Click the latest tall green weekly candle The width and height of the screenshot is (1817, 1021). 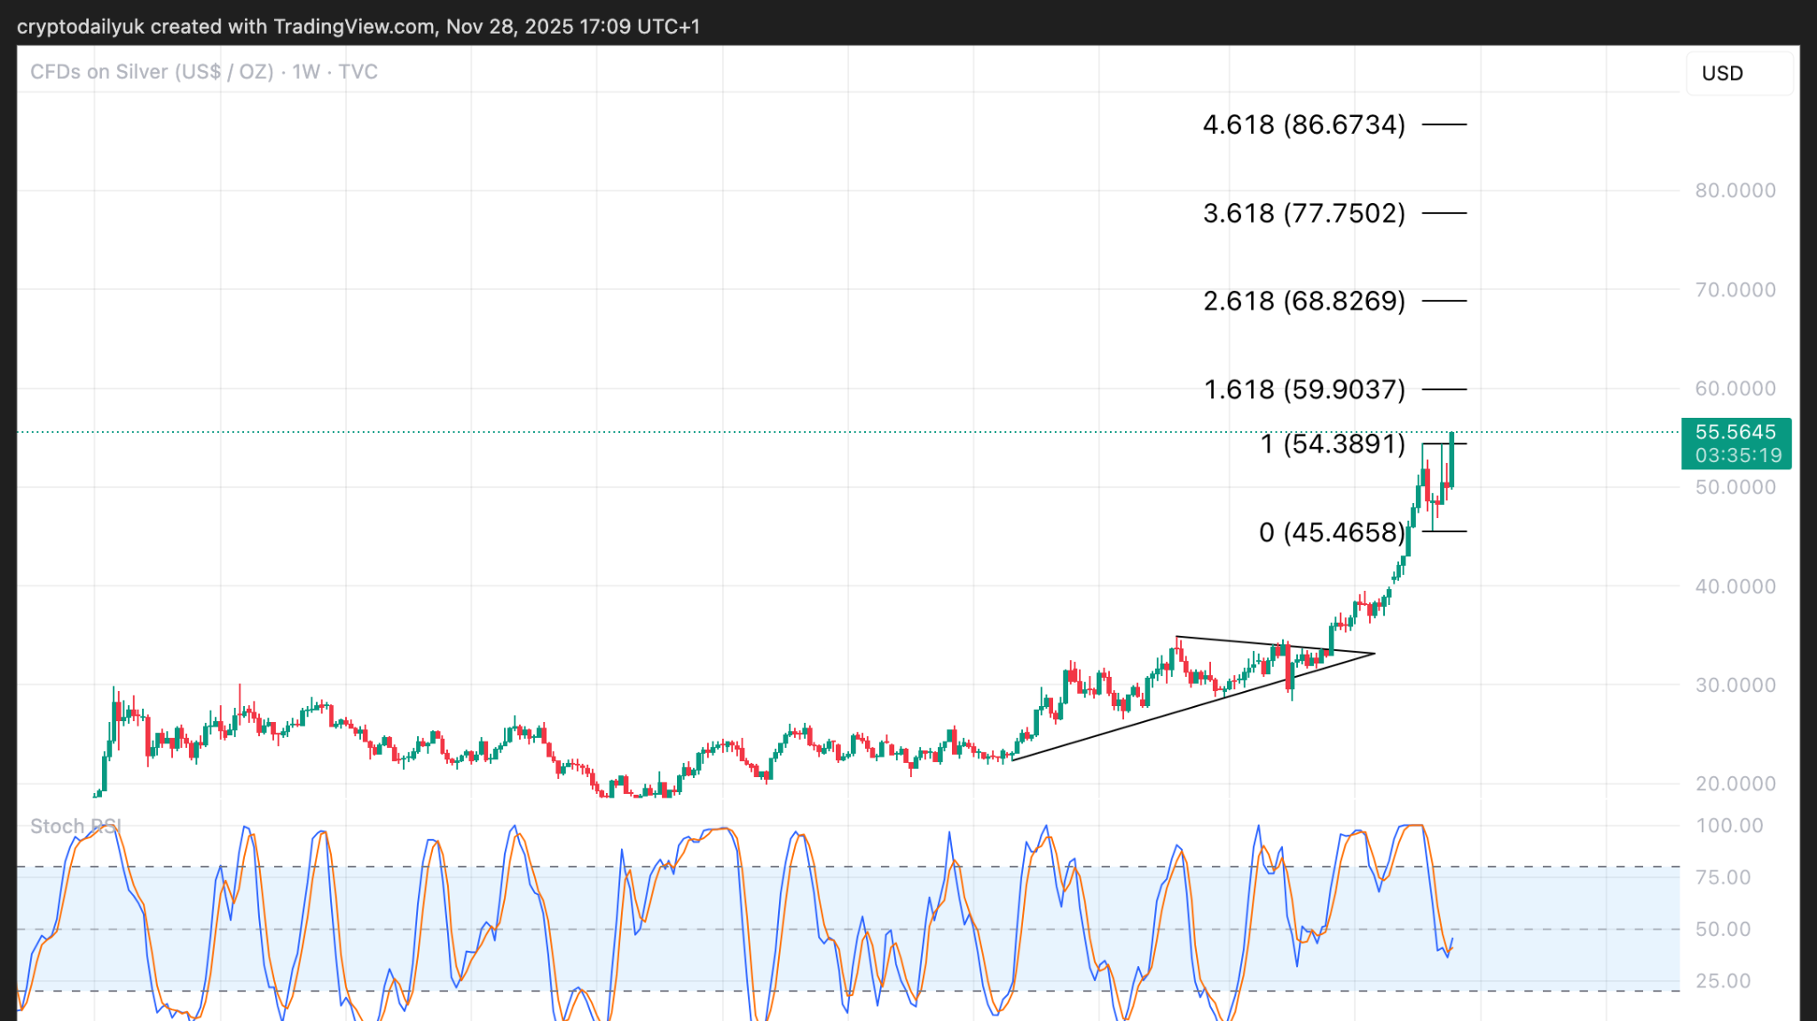1451,461
